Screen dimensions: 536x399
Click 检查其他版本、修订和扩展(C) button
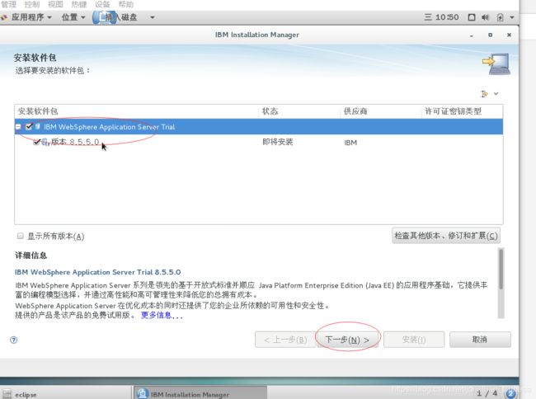(x=446, y=236)
